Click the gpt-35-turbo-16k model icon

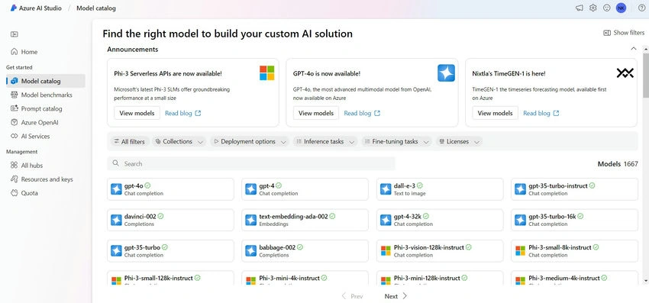click(520, 220)
